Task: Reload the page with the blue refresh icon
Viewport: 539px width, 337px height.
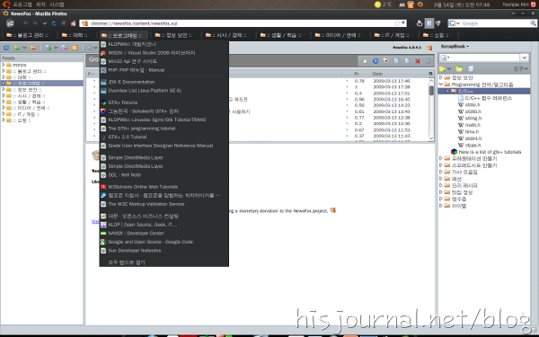Action: pyautogui.click(x=54, y=23)
